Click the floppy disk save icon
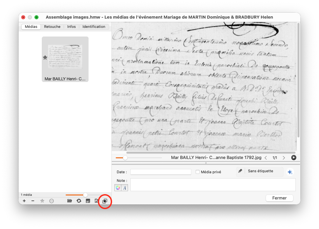This screenshot has height=229, width=319. pos(88,201)
